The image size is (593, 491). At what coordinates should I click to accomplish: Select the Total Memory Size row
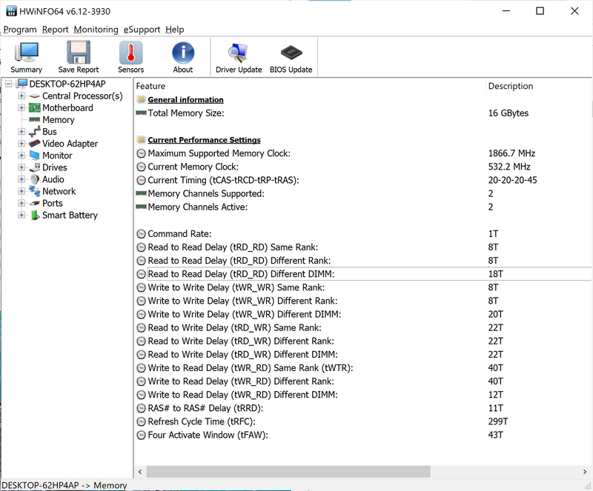click(x=363, y=113)
